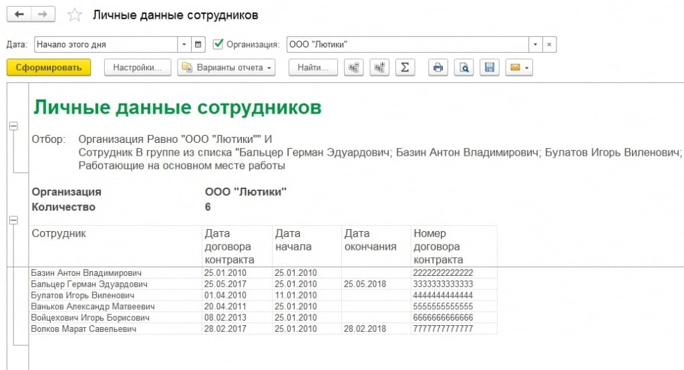The height and width of the screenshot is (370, 684).
Task: Click the forward navigation arrow
Action: click(x=43, y=14)
